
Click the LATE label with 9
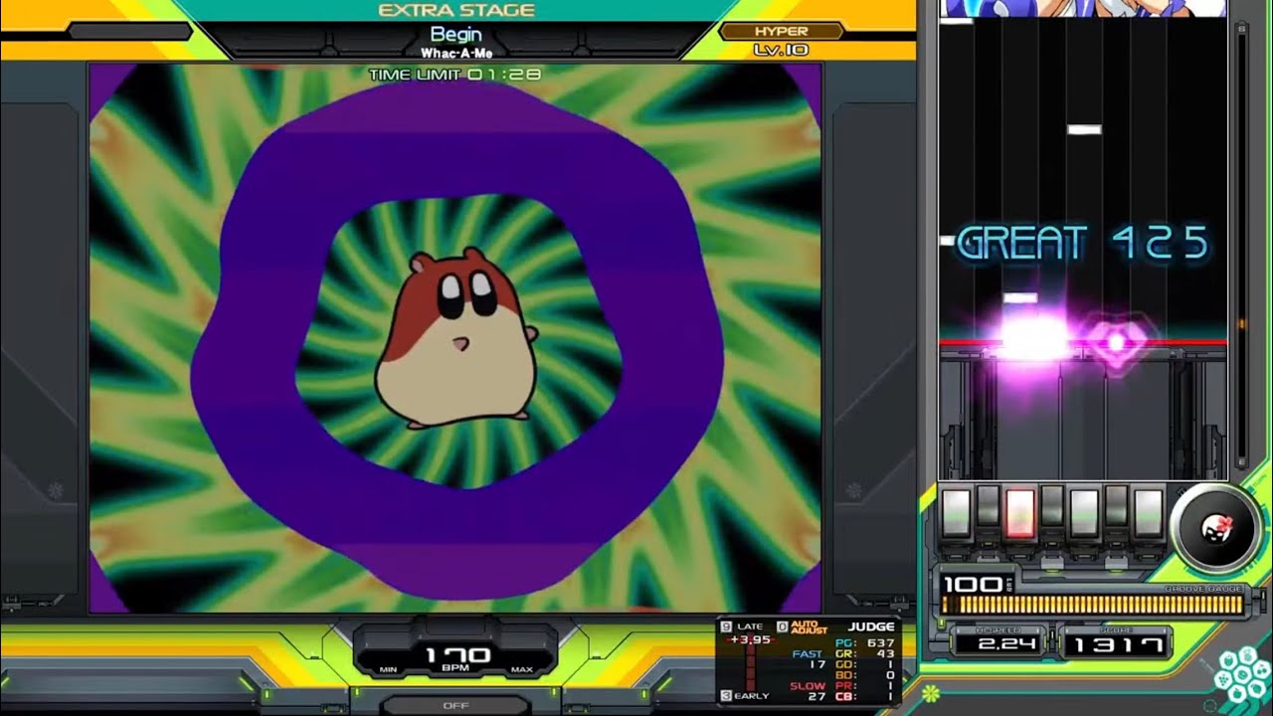(x=743, y=626)
